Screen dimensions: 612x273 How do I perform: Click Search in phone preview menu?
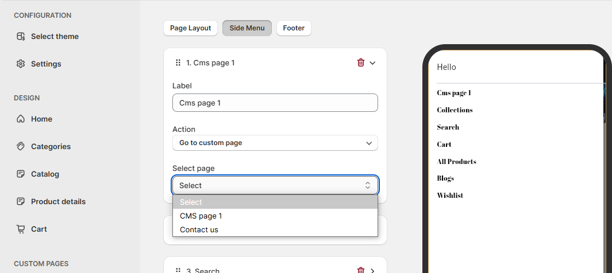[448, 127]
